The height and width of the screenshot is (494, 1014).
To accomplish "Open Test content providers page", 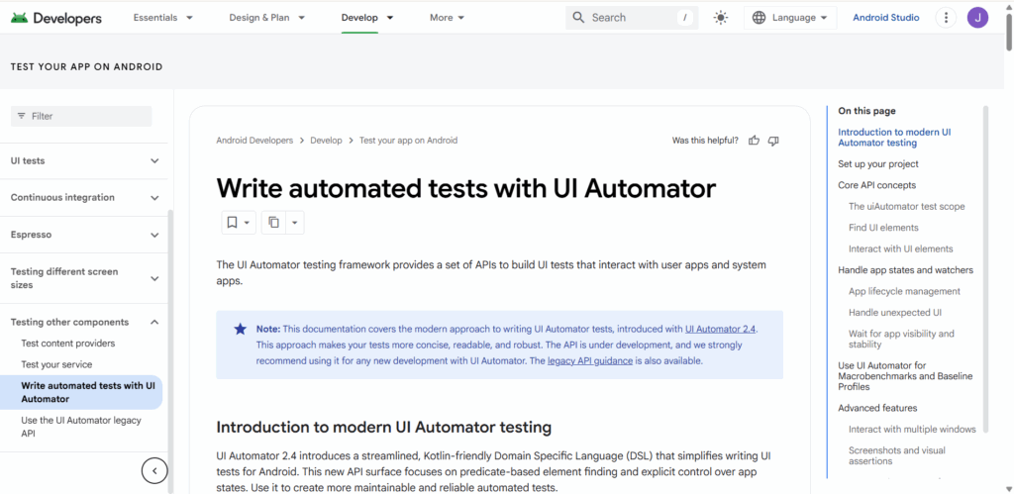I will [68, 344].
